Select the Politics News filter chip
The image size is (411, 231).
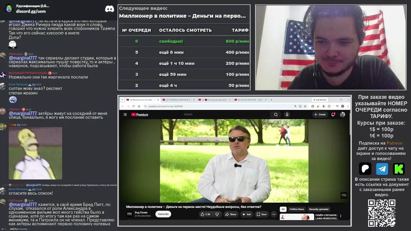point(297,209)
